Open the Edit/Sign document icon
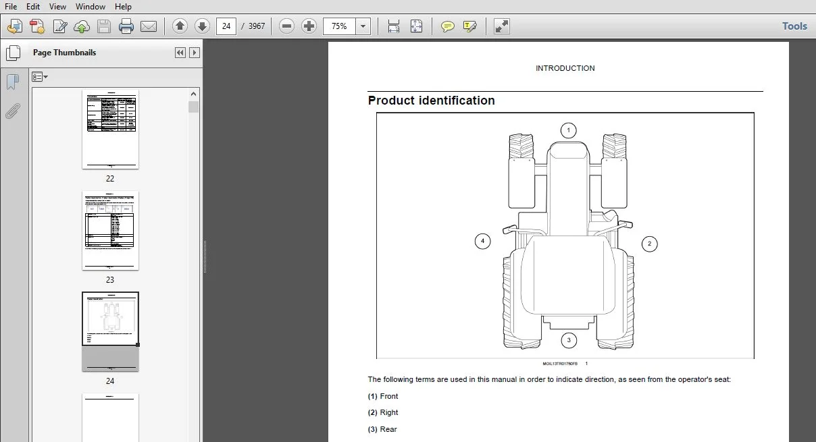 point(59,26)
